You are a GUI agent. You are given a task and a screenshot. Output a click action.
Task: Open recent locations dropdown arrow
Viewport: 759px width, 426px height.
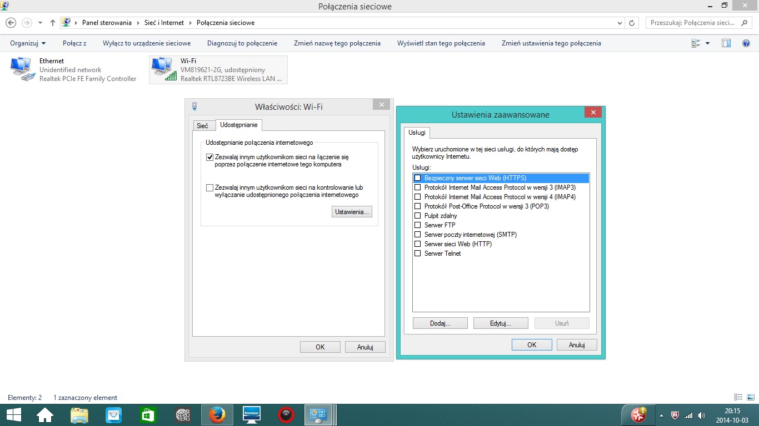click(40, 23)
